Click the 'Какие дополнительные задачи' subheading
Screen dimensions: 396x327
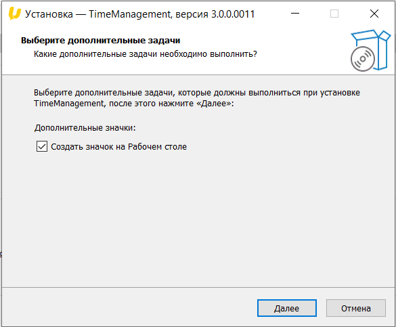pos(146,54)
